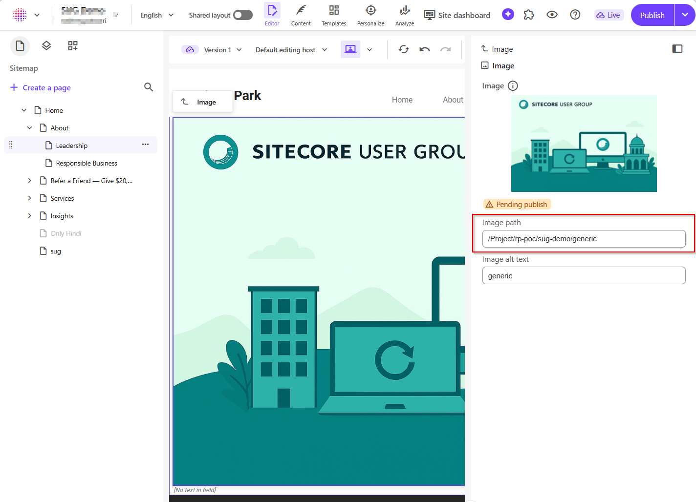The image size is (696, 502).
Task: Go to the Personalize tab
Action: tap(370, 15)
